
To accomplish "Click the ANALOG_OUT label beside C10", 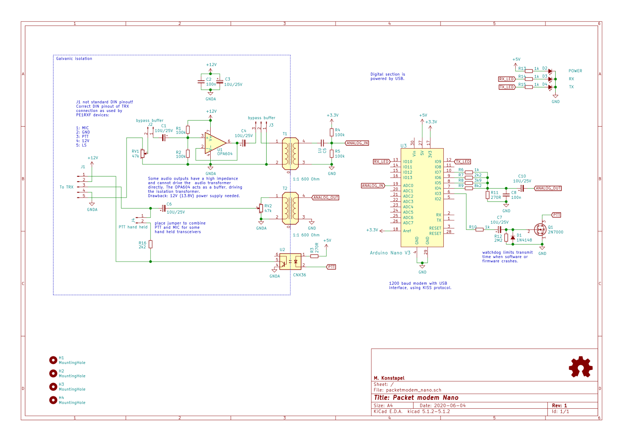I will pyautogui.click(x=548, y=188).
